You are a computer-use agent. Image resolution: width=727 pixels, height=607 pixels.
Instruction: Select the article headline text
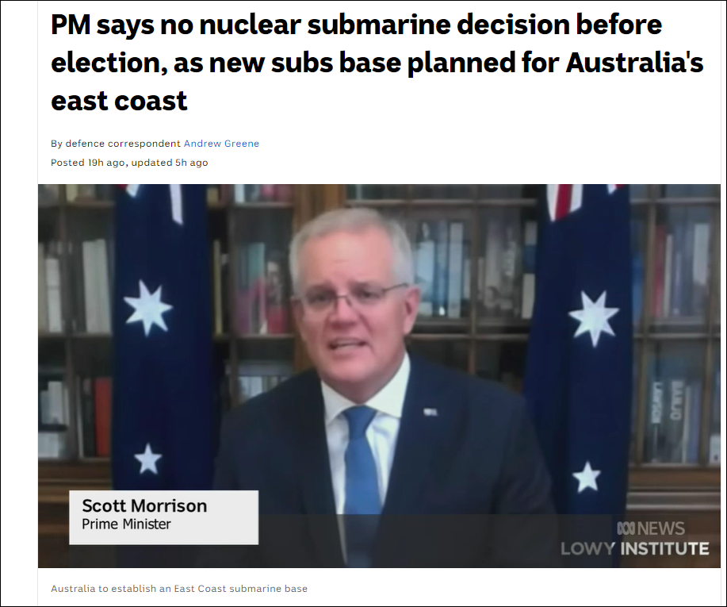tap(377, 62)
